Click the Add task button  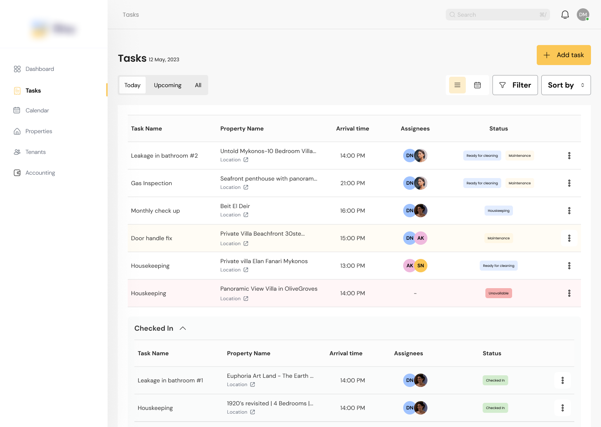tap(564, 55)
